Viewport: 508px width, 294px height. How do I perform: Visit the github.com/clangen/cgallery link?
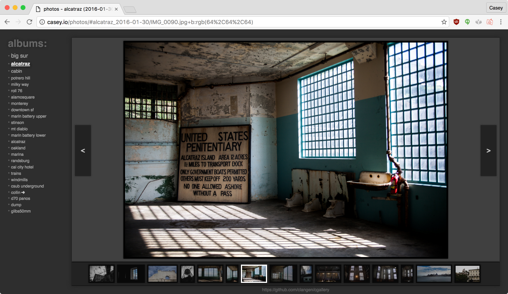coord(296,290)
